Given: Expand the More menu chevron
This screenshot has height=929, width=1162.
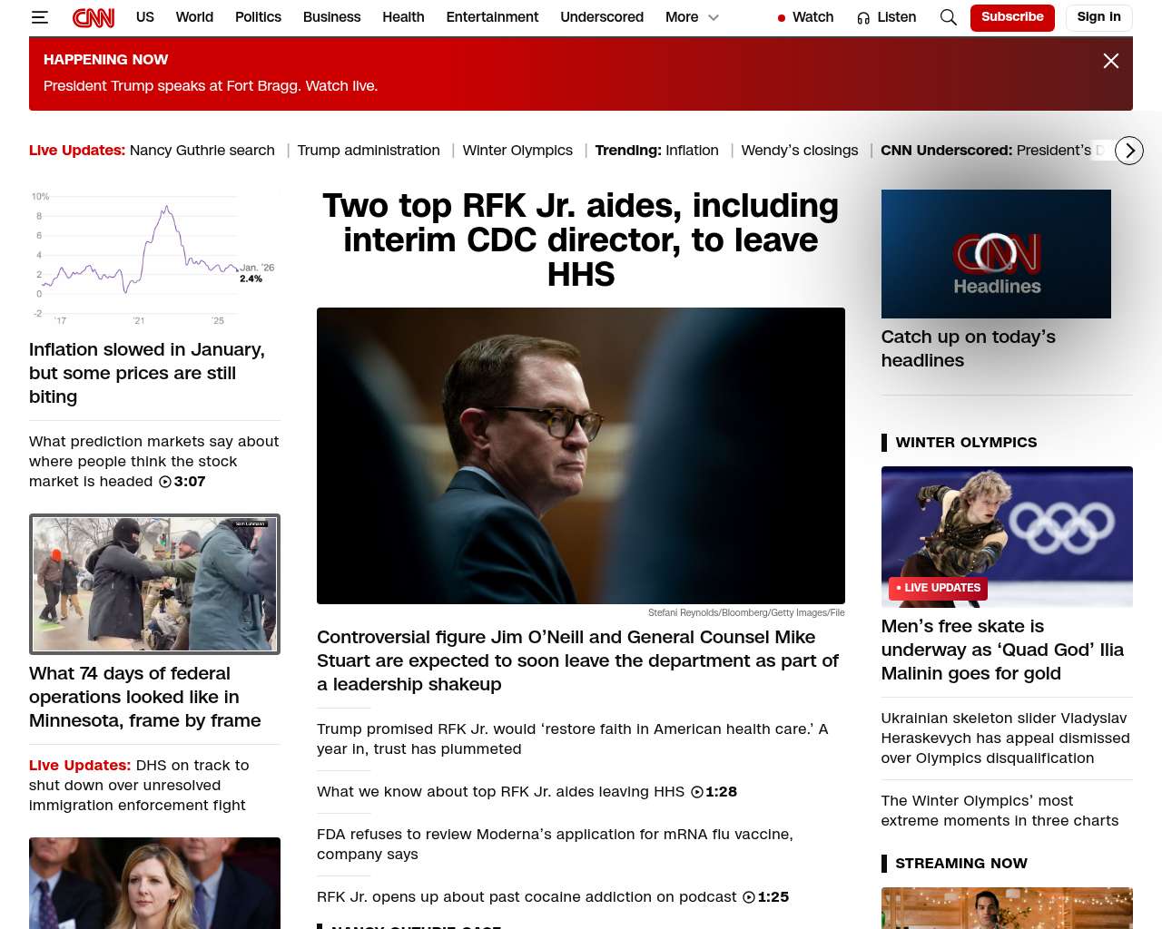Looking at the screenshot, I should coord(714,17).
